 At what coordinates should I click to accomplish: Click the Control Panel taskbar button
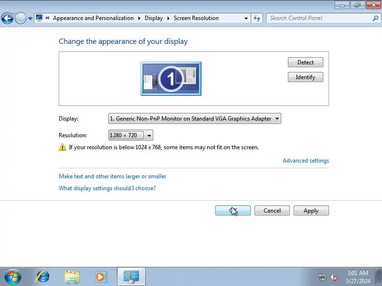pos(131,277)
